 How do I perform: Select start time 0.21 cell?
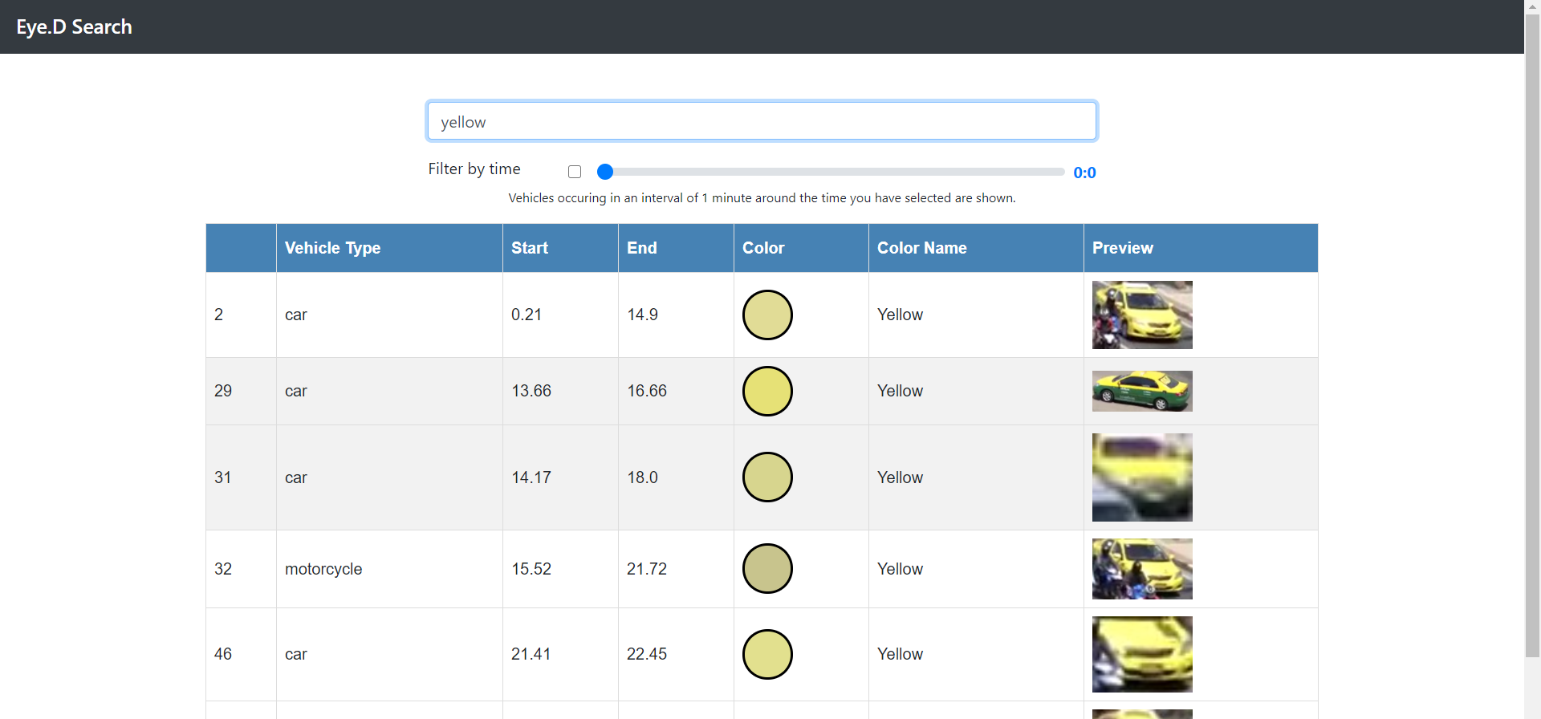pos(560,315)
